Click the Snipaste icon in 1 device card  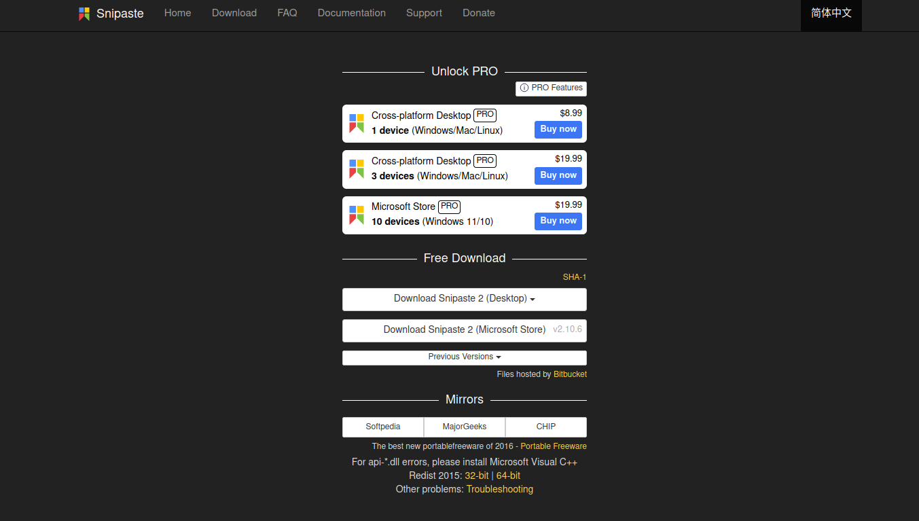click(357, 124)
